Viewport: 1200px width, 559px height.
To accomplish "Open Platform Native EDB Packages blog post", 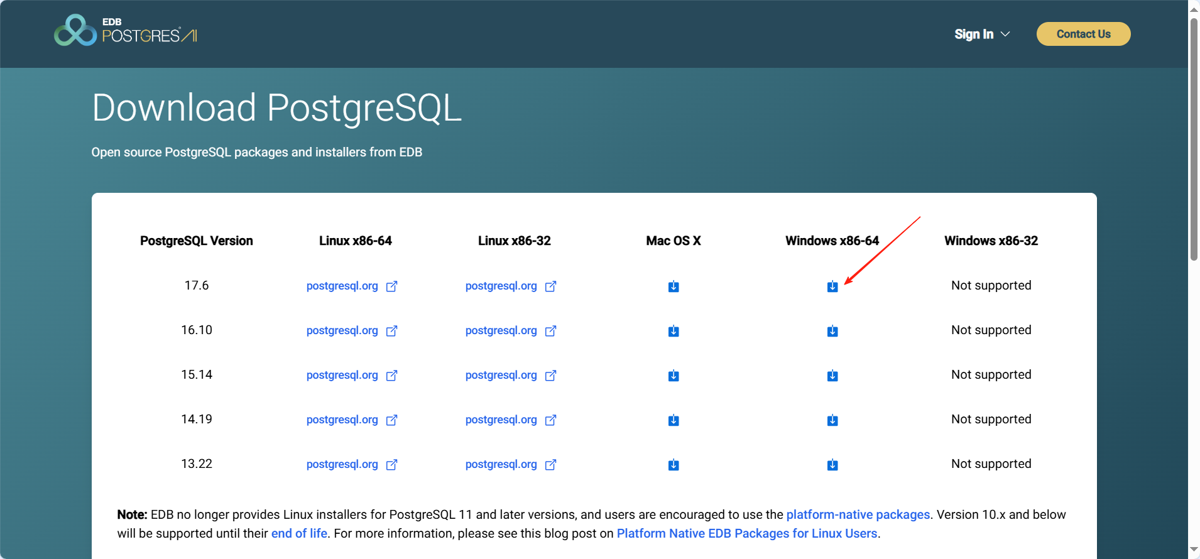I will coord(746,533).
